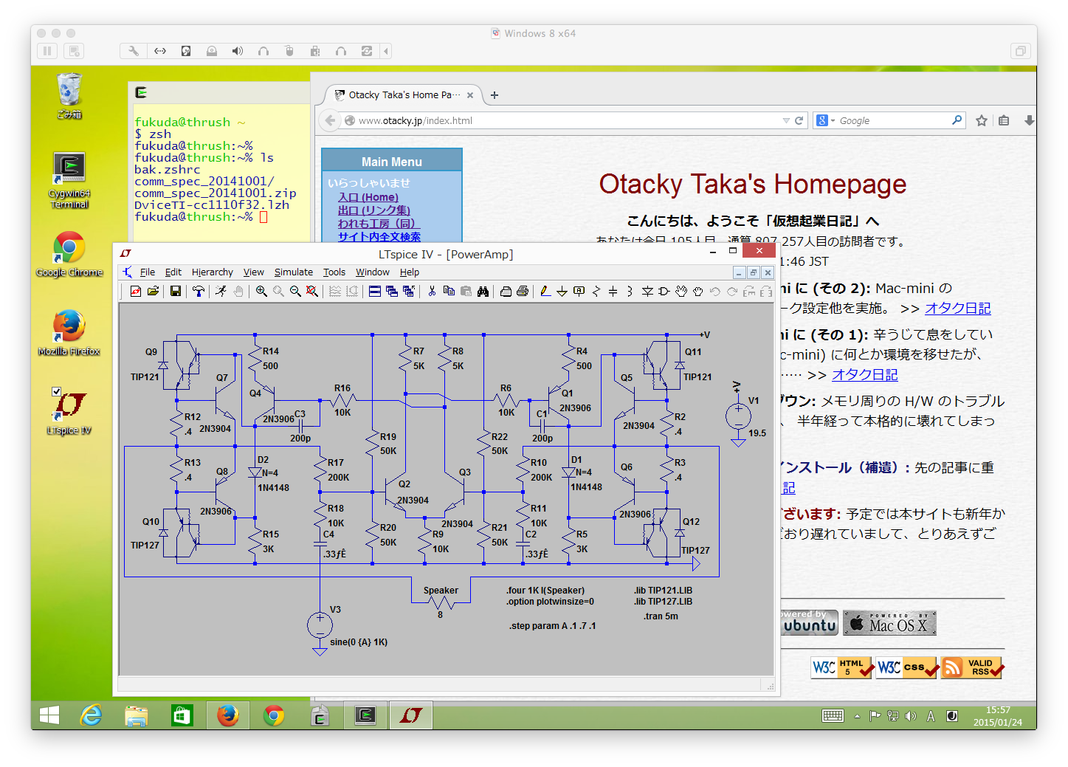
Task: Open Internet Explorer from the taskbar
Action: click(91, 715)
